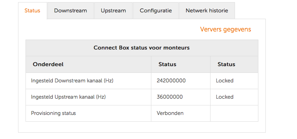The image size is (297, 139).
Task: Click the table title Connect Box status voor monteurs
Action: (141, 48)
